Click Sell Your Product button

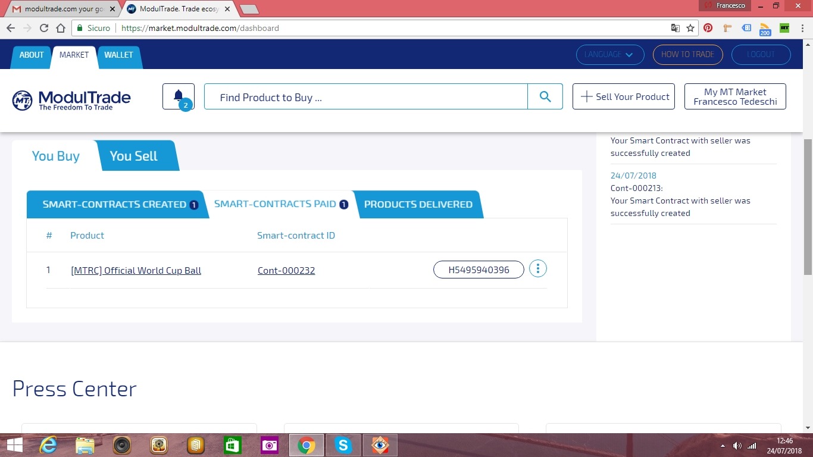624,96
